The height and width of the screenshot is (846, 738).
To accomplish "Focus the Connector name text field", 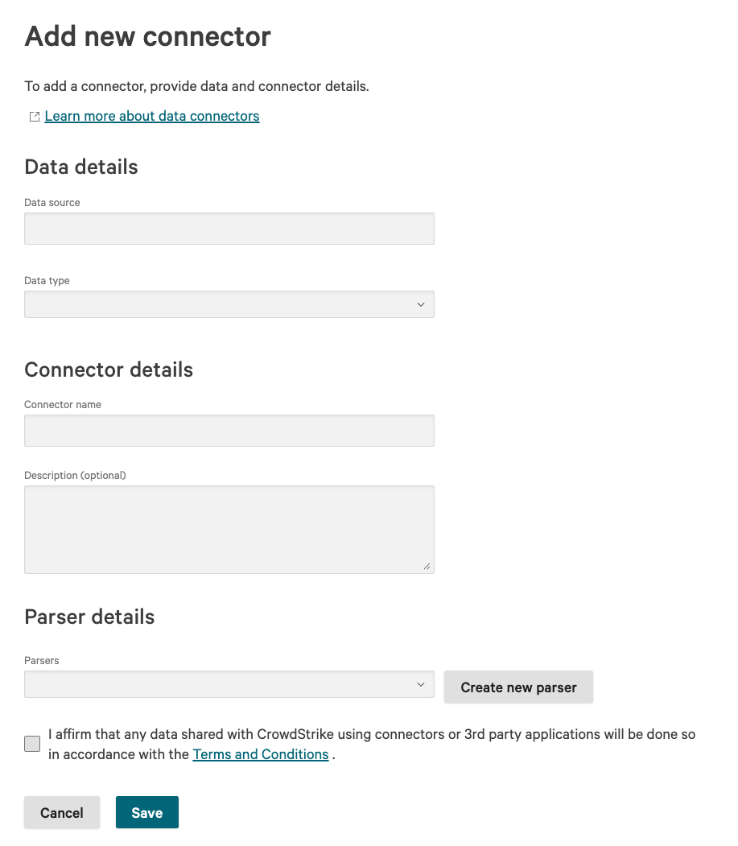I will [x=229, y=431].
